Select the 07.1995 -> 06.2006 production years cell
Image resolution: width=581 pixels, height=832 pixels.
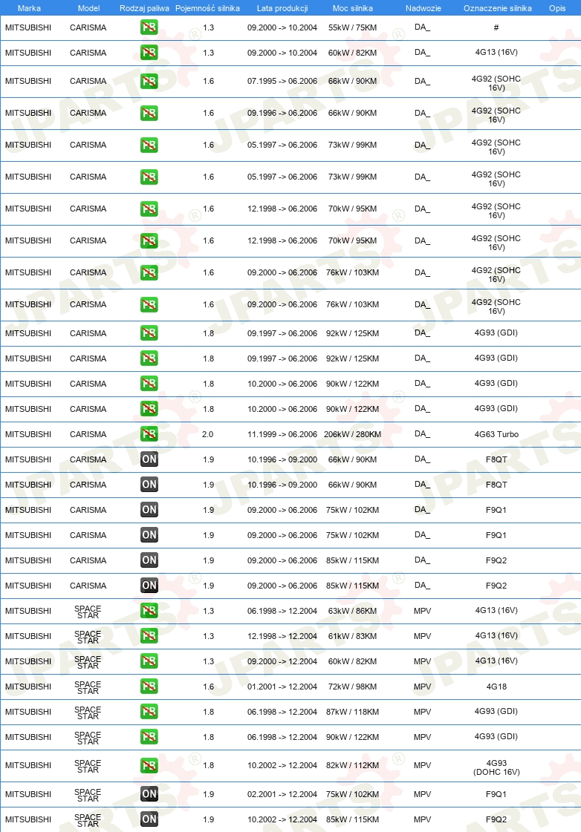[282, 81]
